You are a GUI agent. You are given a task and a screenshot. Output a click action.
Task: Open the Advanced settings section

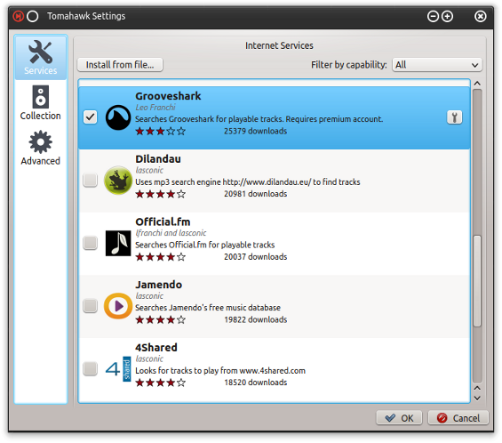click(x=41, y=148)
